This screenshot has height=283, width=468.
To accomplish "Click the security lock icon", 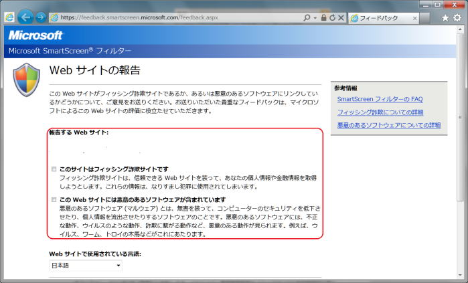I will click(323, 17).
